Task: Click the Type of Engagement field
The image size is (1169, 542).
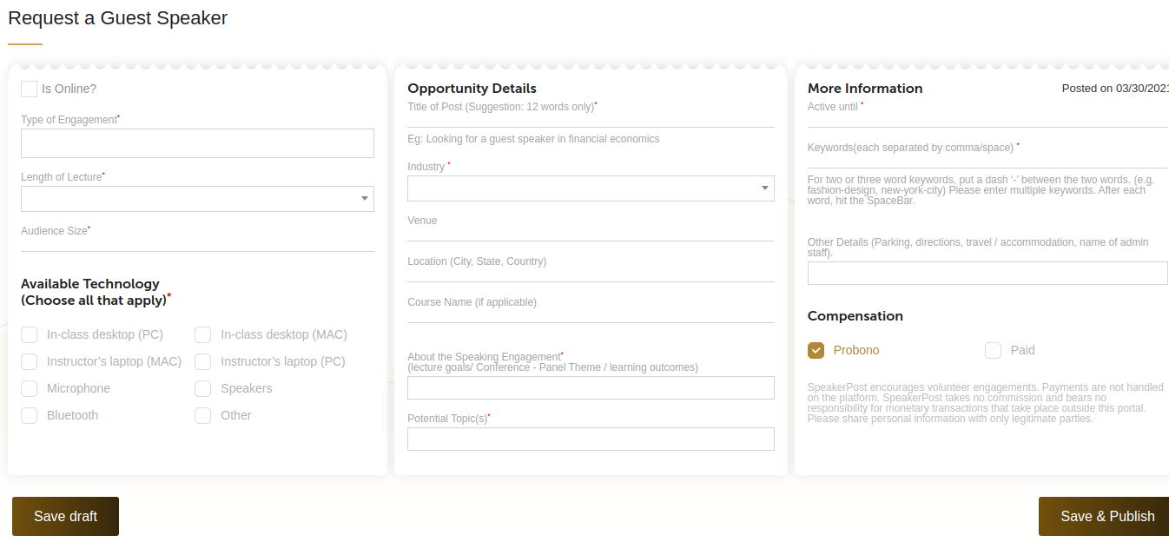Action: (x=197, y=143)
